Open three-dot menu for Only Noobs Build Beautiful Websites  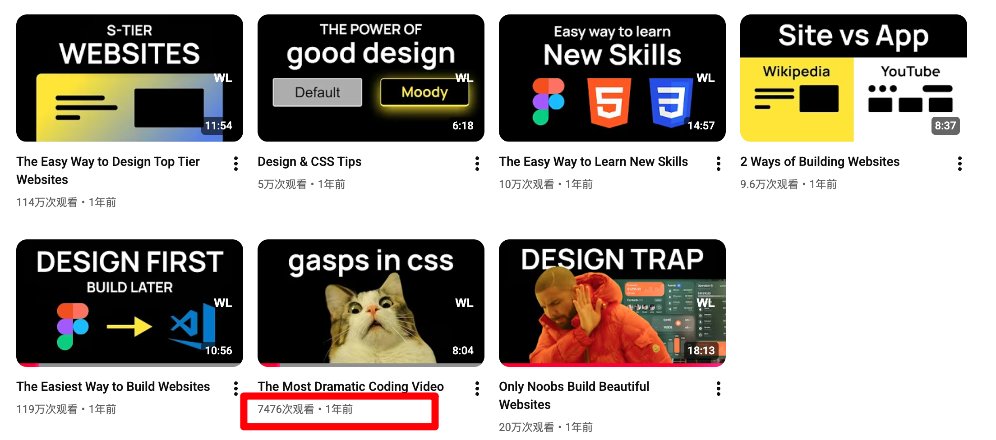coord(719,389)
